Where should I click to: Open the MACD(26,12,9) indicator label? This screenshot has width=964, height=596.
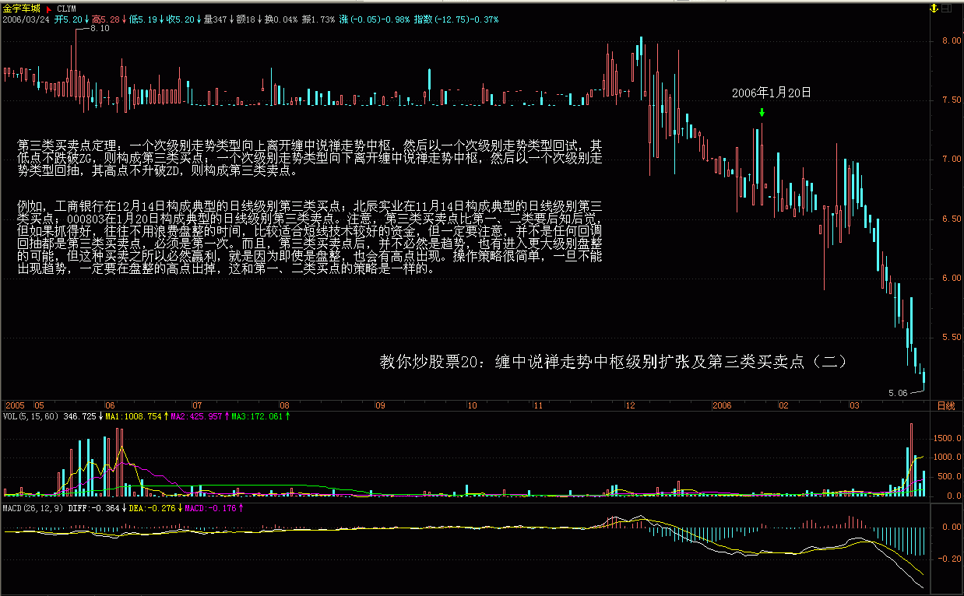click(33, 508)
